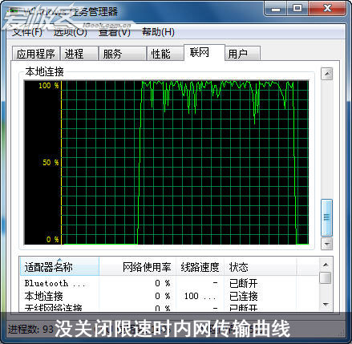Switch to the 应用程序 tab
Image resolution: width=352 pixels, height=344 pixels.
36,54
